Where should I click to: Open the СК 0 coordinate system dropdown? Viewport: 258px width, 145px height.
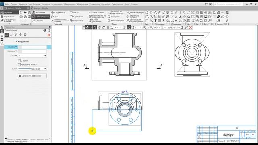[x=121, y=27]
